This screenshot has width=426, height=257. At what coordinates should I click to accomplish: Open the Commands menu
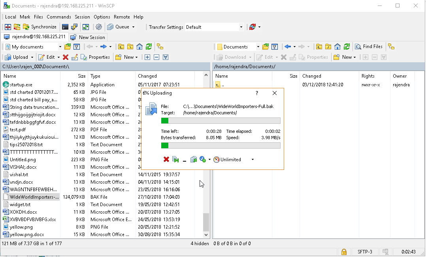click(x=58, y=17)
